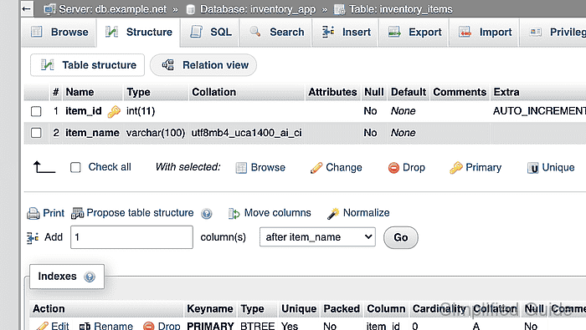The image size is (586, 330).
Task: Click the AUTO_INCREMENT extra cell
Action: 539,111
